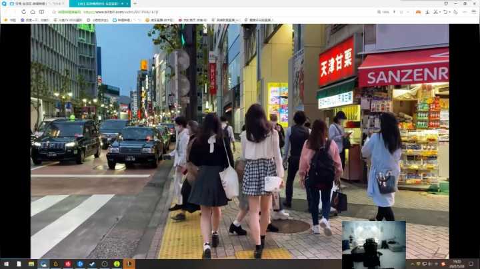Screen dimensions: 480x269
Task: Open the browser downloads icon
Action: tap(427, 12)
